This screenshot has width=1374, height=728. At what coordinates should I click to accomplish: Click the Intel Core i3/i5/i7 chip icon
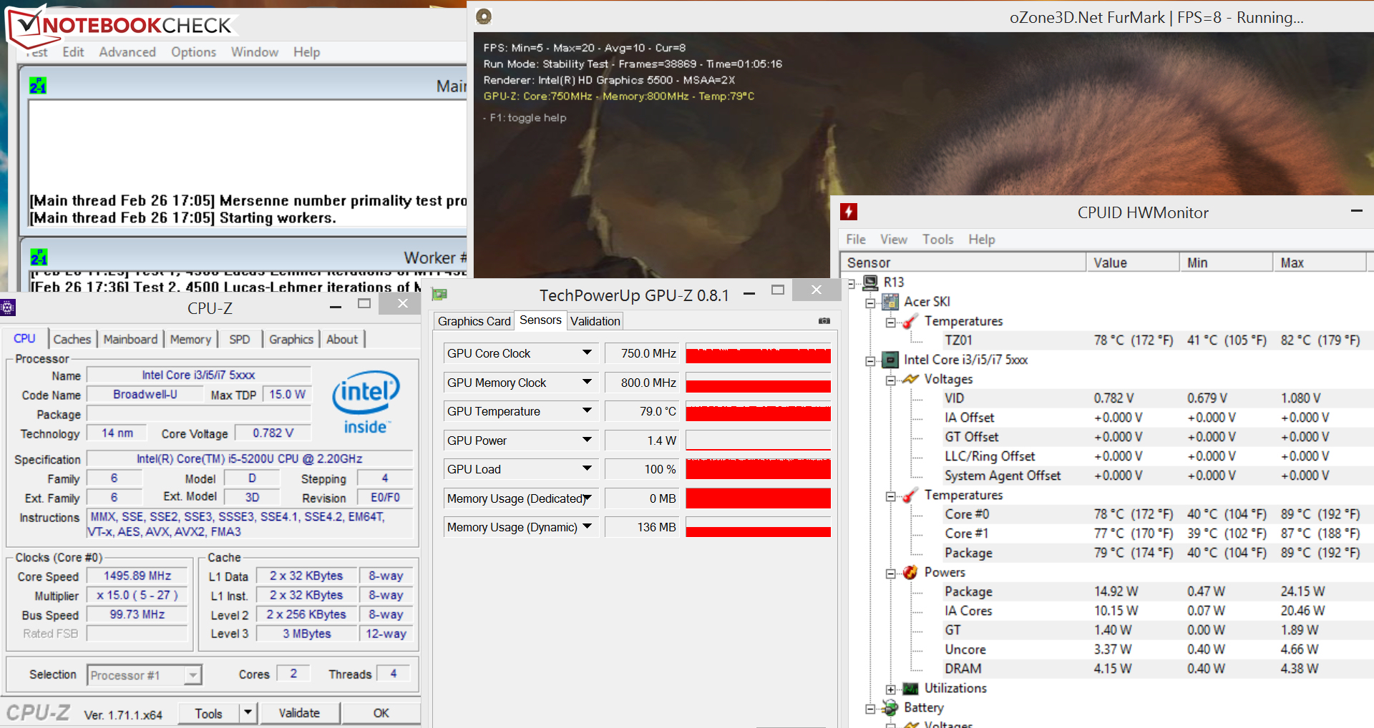point(890,360)
